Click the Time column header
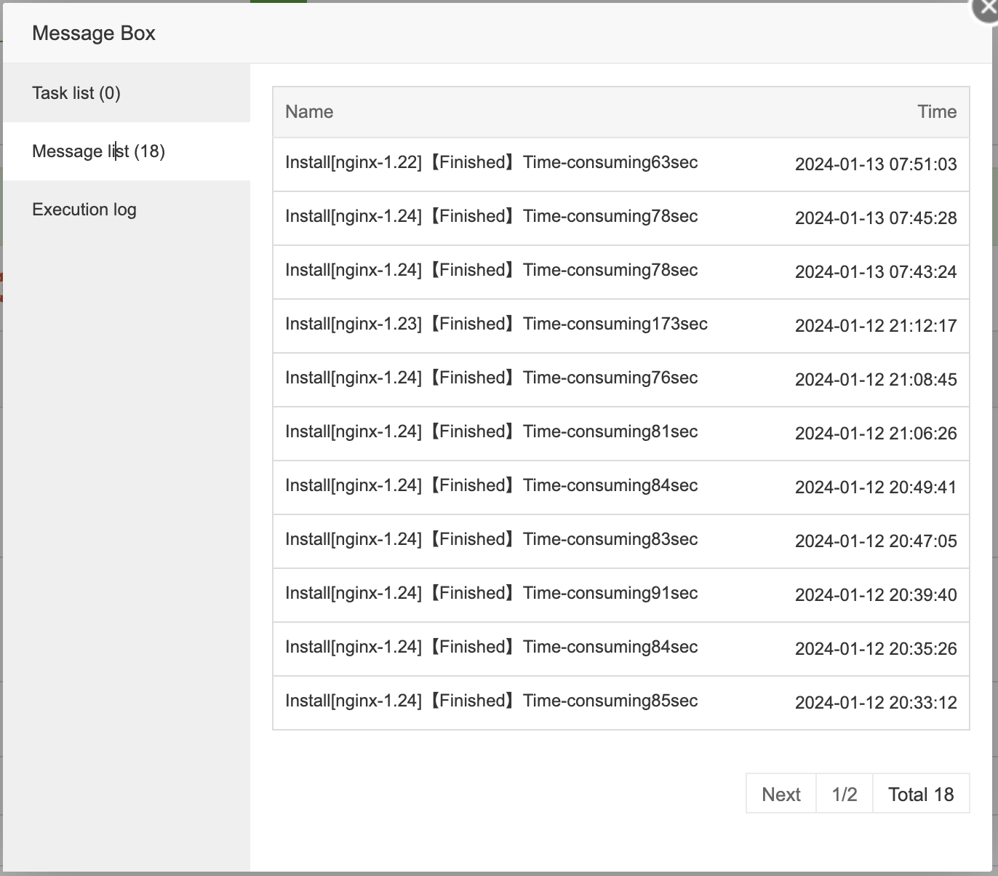The image size is (998, 876). coord(936,112)
